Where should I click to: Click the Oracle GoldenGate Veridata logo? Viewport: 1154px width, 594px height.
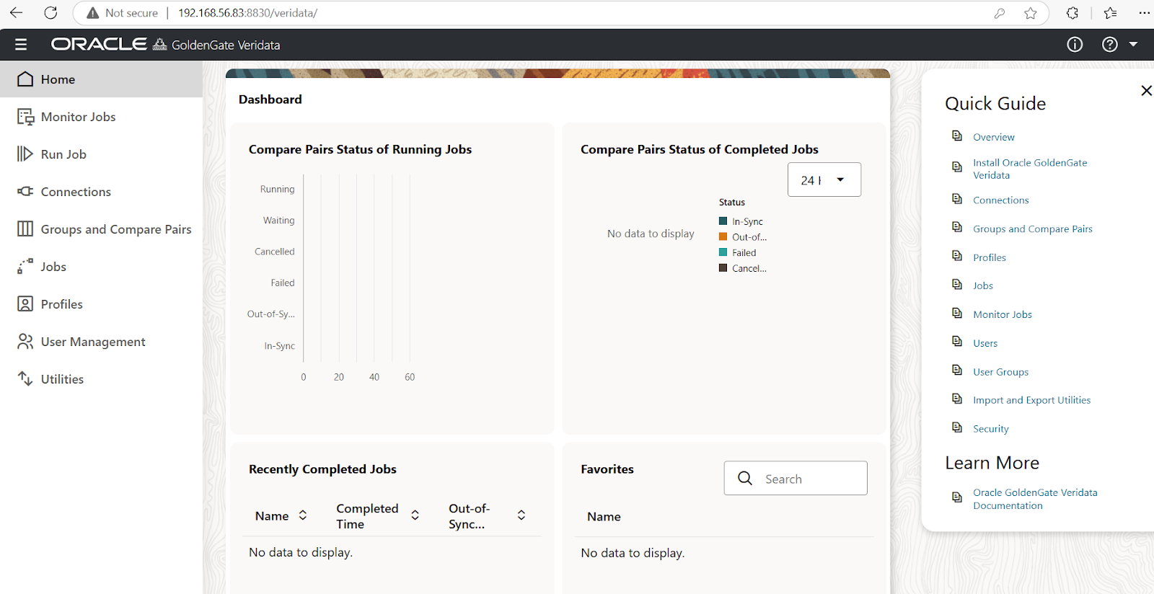(x=165, y=45)
